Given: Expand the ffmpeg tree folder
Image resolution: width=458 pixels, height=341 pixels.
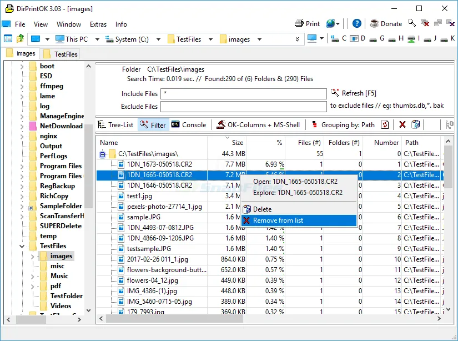Looking at the screenshot, I should tap(22, 87).
